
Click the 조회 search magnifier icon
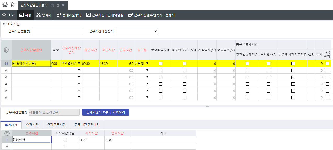[4, 15]
